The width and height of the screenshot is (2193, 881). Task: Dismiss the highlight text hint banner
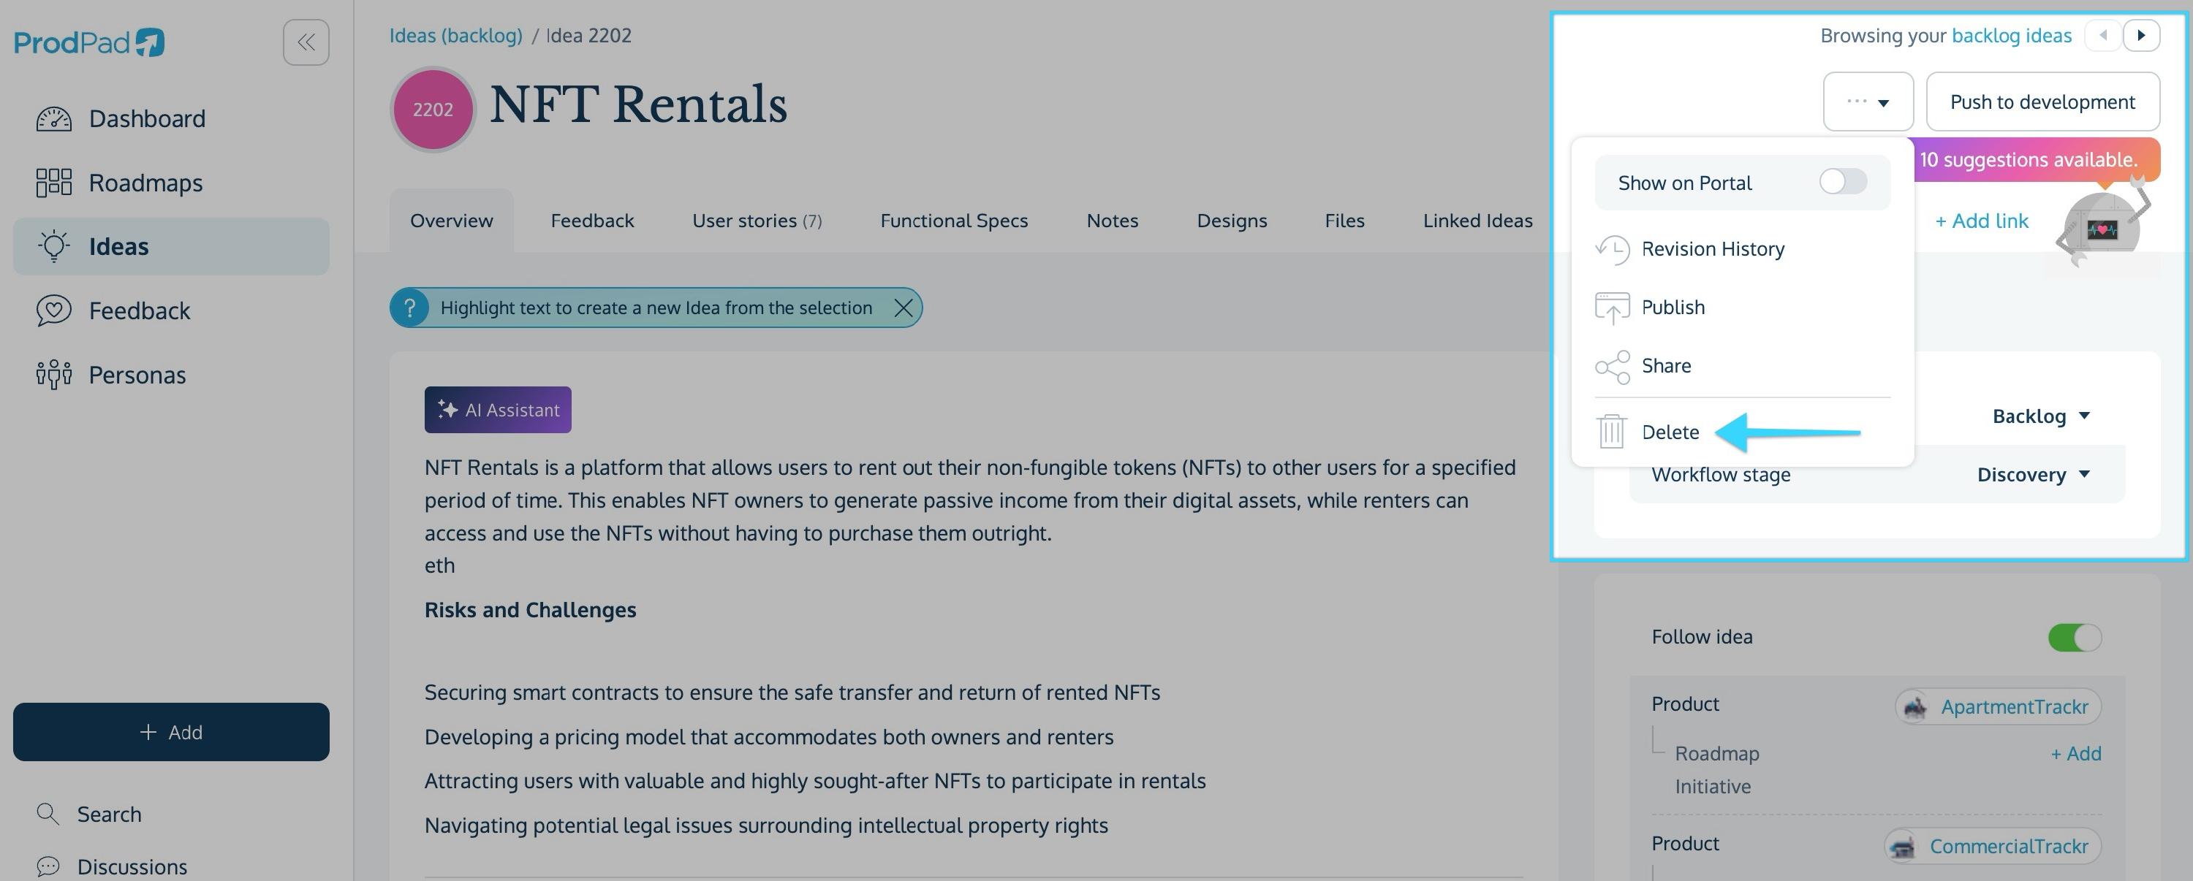click(x=904, y=308)
